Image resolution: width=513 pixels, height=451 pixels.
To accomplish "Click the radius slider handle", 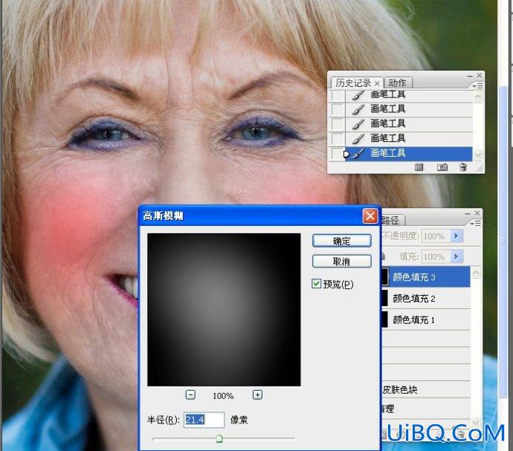I will [x=219, y=438].
